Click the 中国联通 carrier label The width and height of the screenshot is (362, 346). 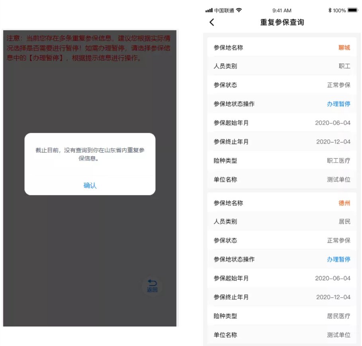(x=224, y=10)
